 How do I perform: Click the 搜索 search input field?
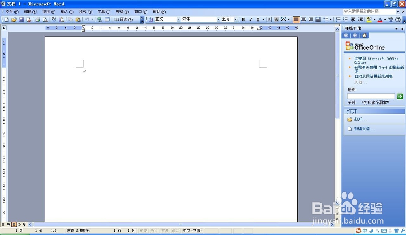(371, 96)
